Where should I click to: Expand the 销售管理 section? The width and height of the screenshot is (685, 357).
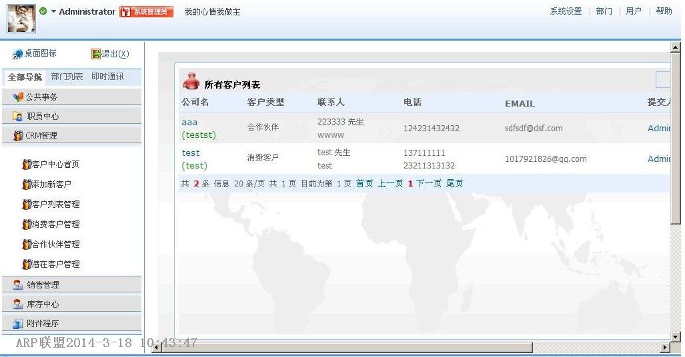tap(71, 284)
